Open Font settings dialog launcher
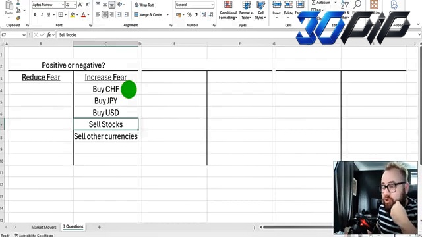The image size is (422, 237). (x=90, y=25)
